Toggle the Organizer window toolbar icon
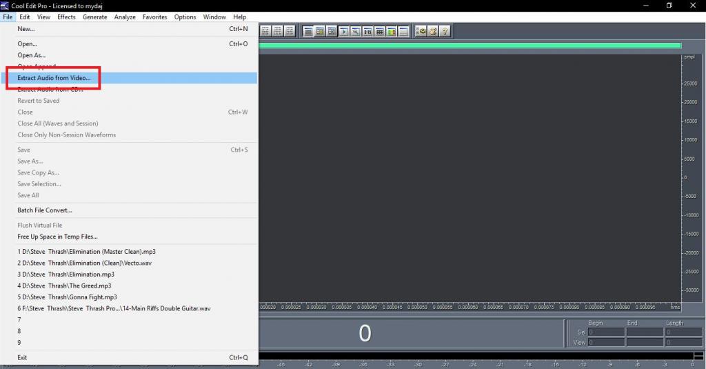The image size is (706, 369). [x=308, y=31]
